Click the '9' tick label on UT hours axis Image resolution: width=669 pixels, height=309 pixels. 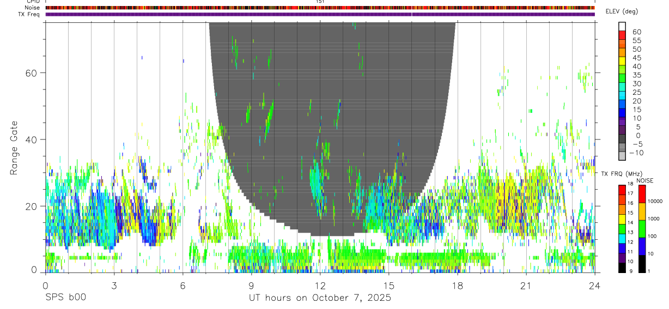(251, 285)
